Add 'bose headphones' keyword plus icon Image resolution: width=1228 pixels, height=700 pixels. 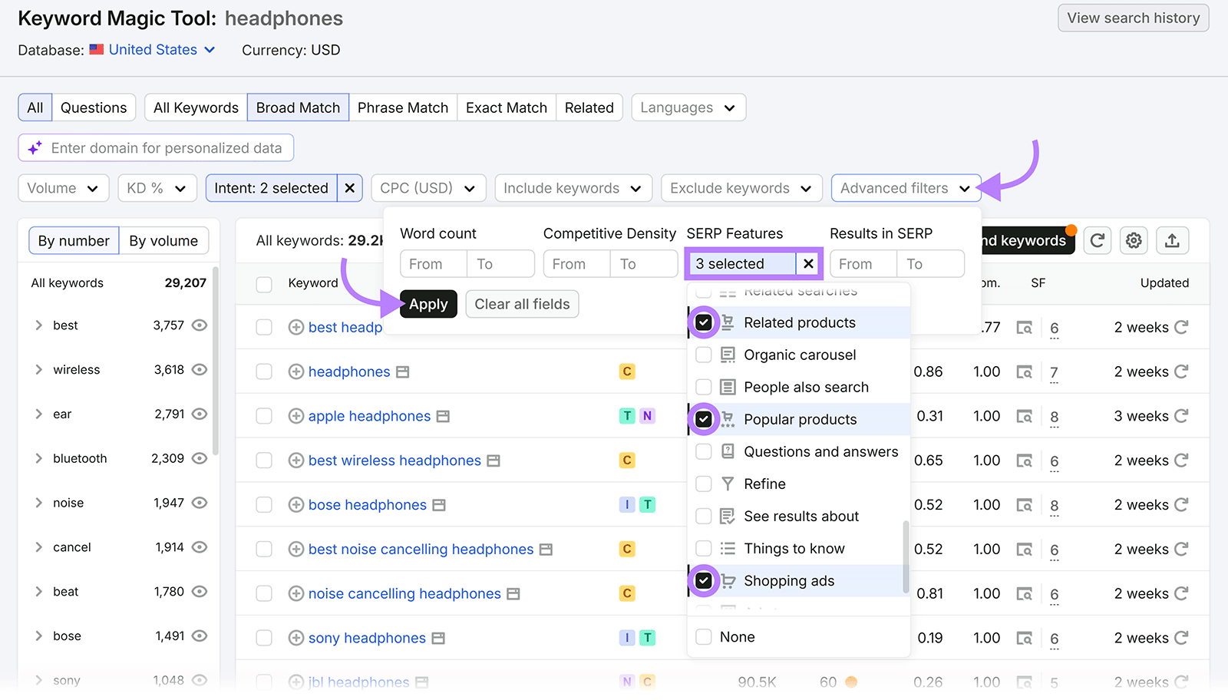[296, 505]
